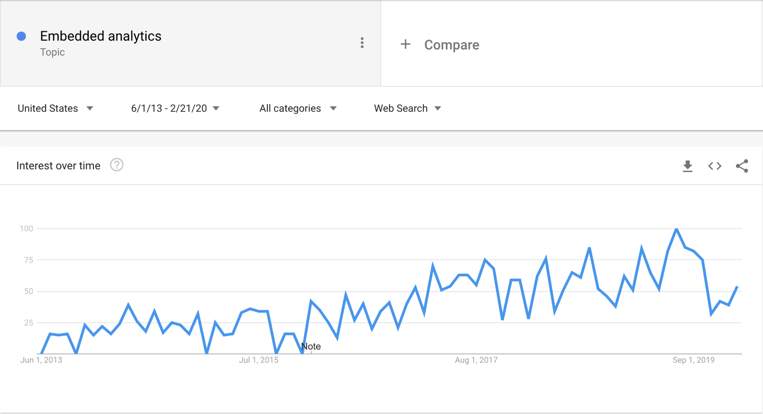763x414 pixels.
Task: Click the Note marker on the chart
Action: click(311, 347)
